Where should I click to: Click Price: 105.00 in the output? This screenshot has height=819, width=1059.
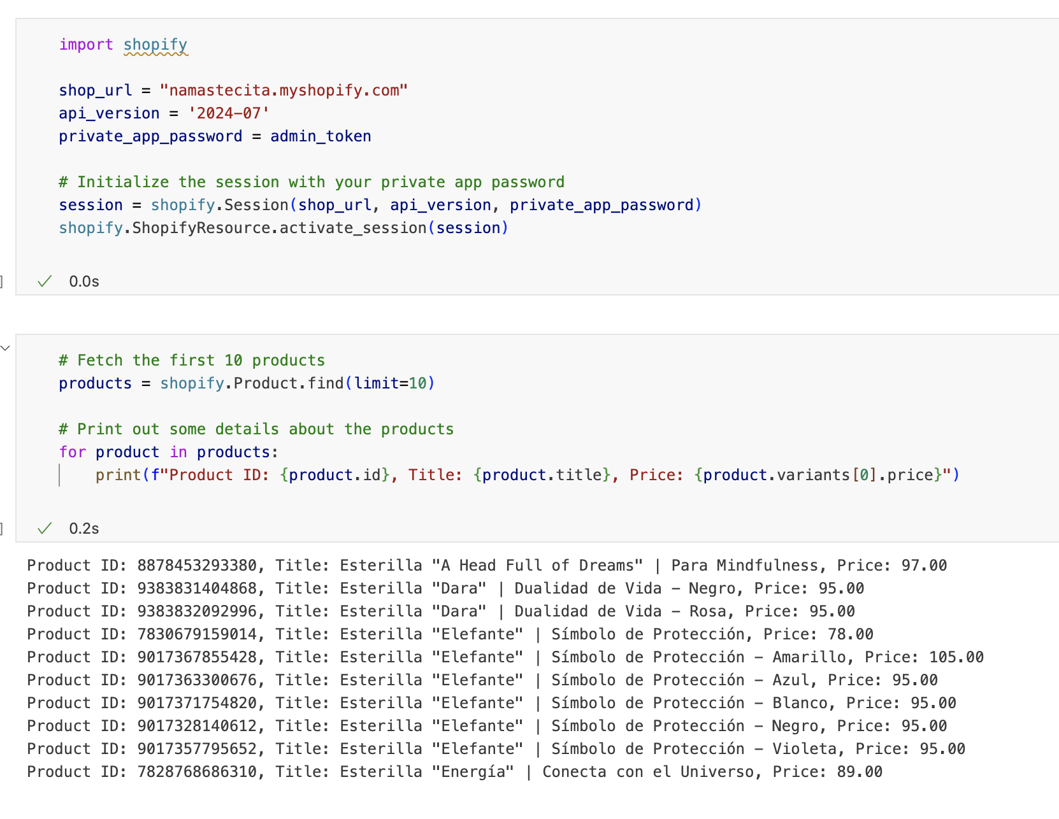(x=925, y=657)
